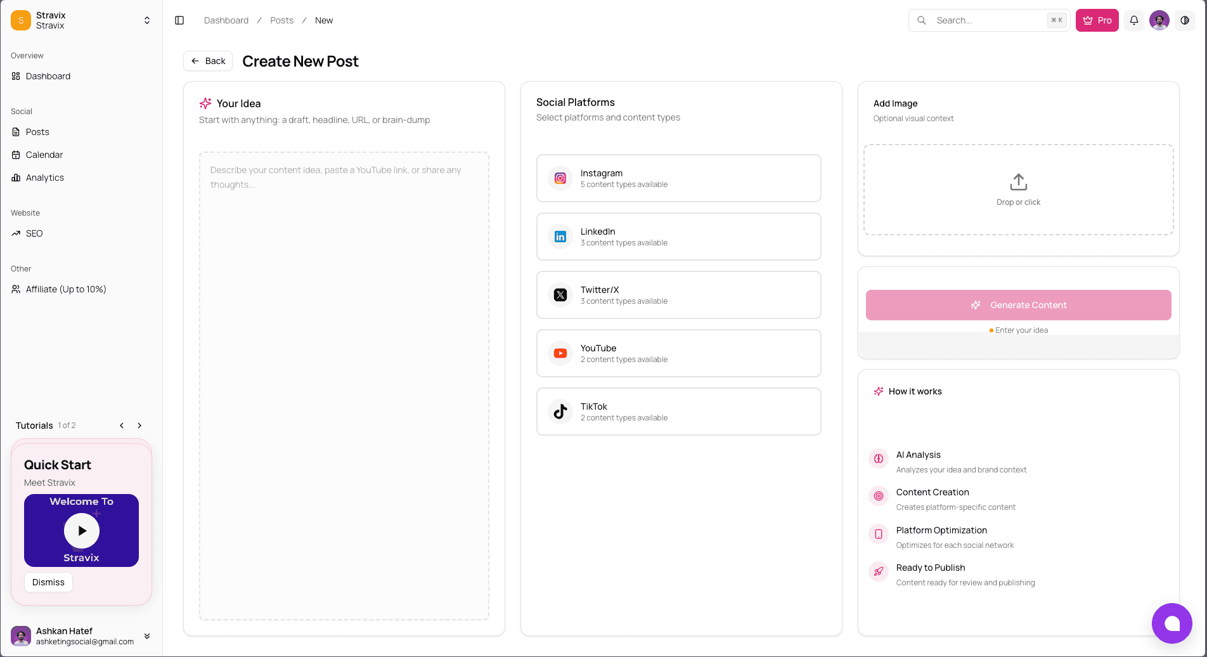Screen dimensions: 1207x657
Task: Collapse the sidebar panel
Action: 179,20
